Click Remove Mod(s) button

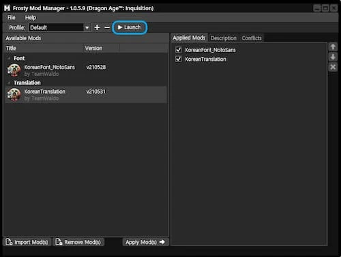coord(78,242)
